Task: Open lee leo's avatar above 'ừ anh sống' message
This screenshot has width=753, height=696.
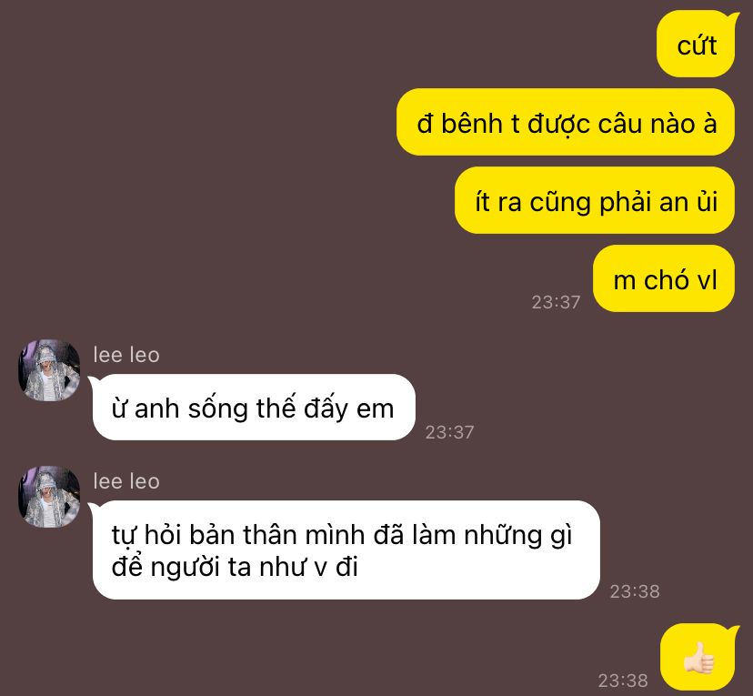Action: pyautogui.click(x=49, y=370)
